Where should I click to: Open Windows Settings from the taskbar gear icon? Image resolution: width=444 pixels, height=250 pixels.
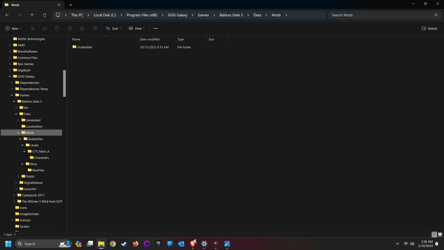click(204, 244)
